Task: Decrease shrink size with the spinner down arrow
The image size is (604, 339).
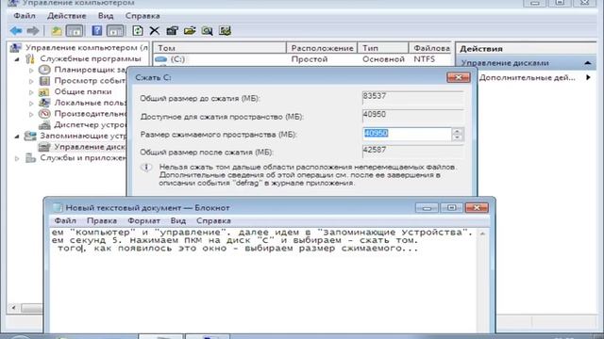Action: point(457,137)
